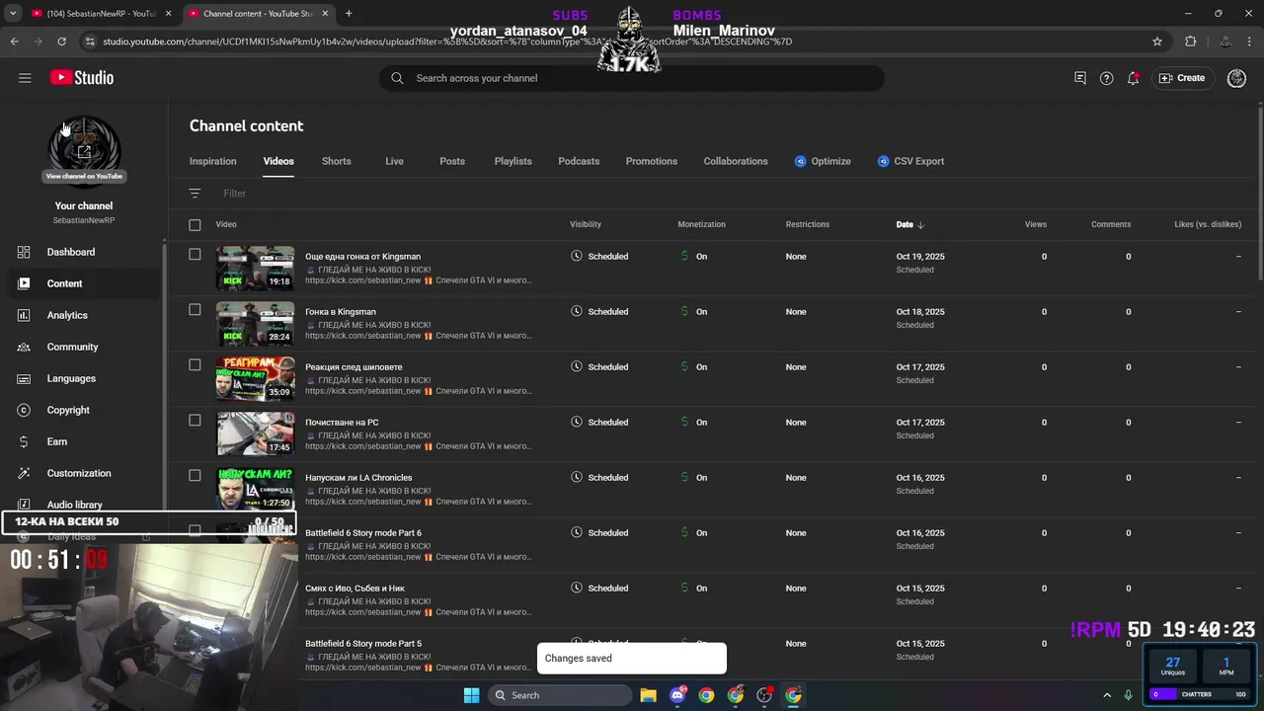
Task: Open account avatar menu
Action: (x=1236, y=78)
